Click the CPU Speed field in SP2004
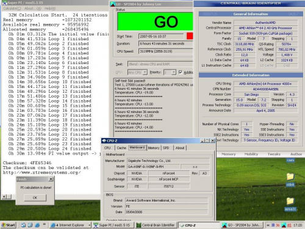The width and height of the screenshot is (305, 229). tap(165, 51)
